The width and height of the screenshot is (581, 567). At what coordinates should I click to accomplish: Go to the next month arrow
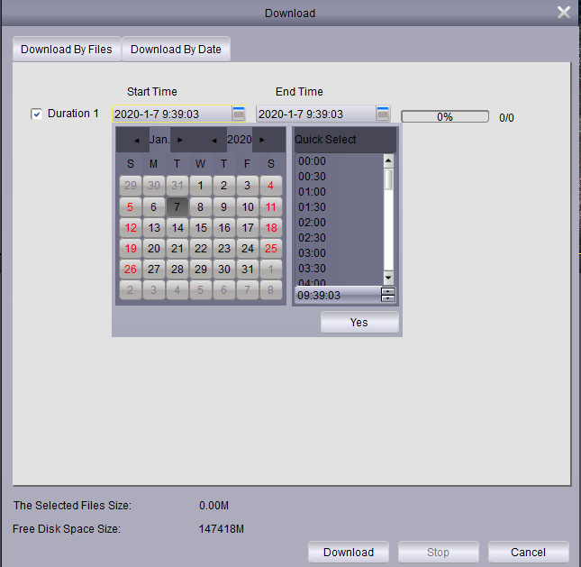(180, 140)
